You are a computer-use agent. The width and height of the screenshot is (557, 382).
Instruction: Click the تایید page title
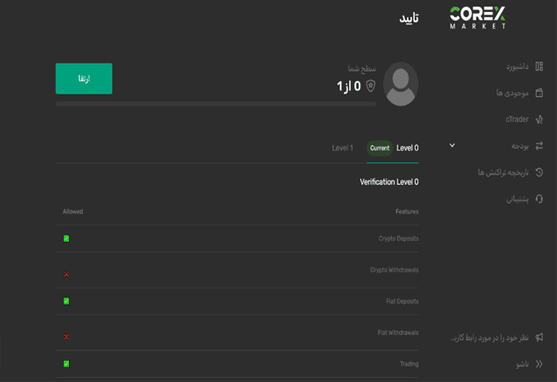(409, 18)
